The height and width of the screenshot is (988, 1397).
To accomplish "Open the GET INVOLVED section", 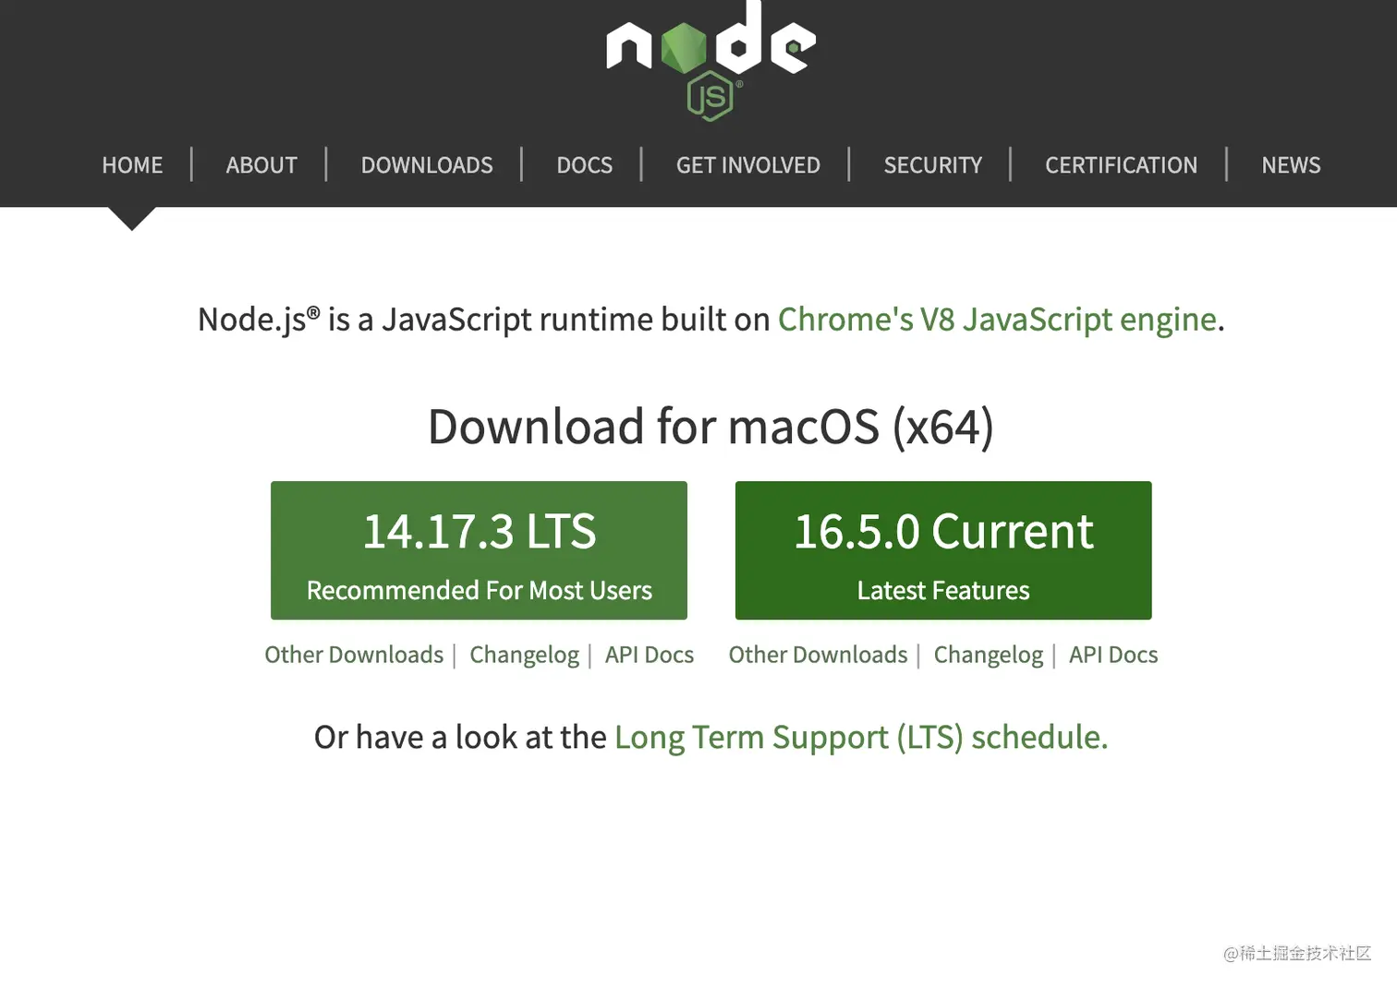I will [748, 165].
